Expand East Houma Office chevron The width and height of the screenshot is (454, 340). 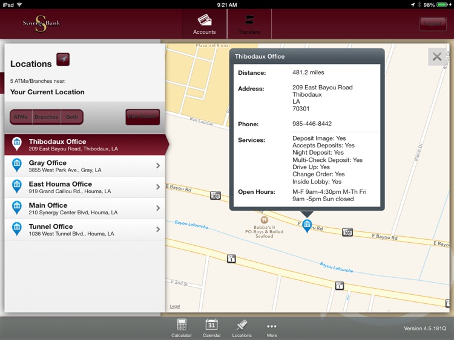[158, 187]
